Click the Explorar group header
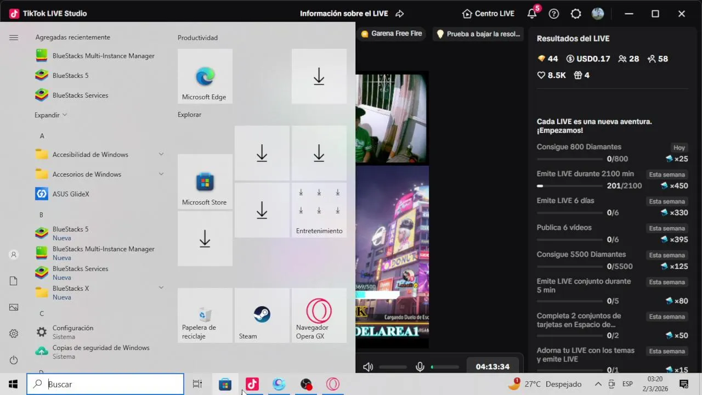 pos(189,115)
